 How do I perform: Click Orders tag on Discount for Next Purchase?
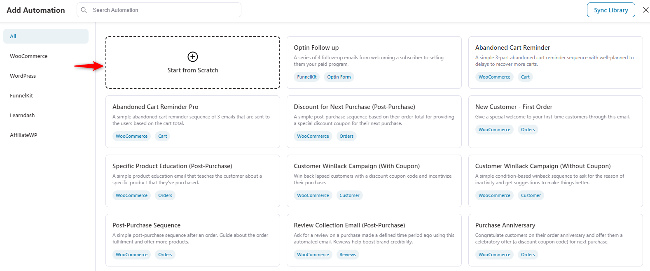(x=346, y=136)
